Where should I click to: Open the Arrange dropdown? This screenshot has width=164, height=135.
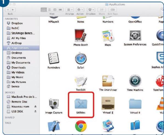[70, 10]
